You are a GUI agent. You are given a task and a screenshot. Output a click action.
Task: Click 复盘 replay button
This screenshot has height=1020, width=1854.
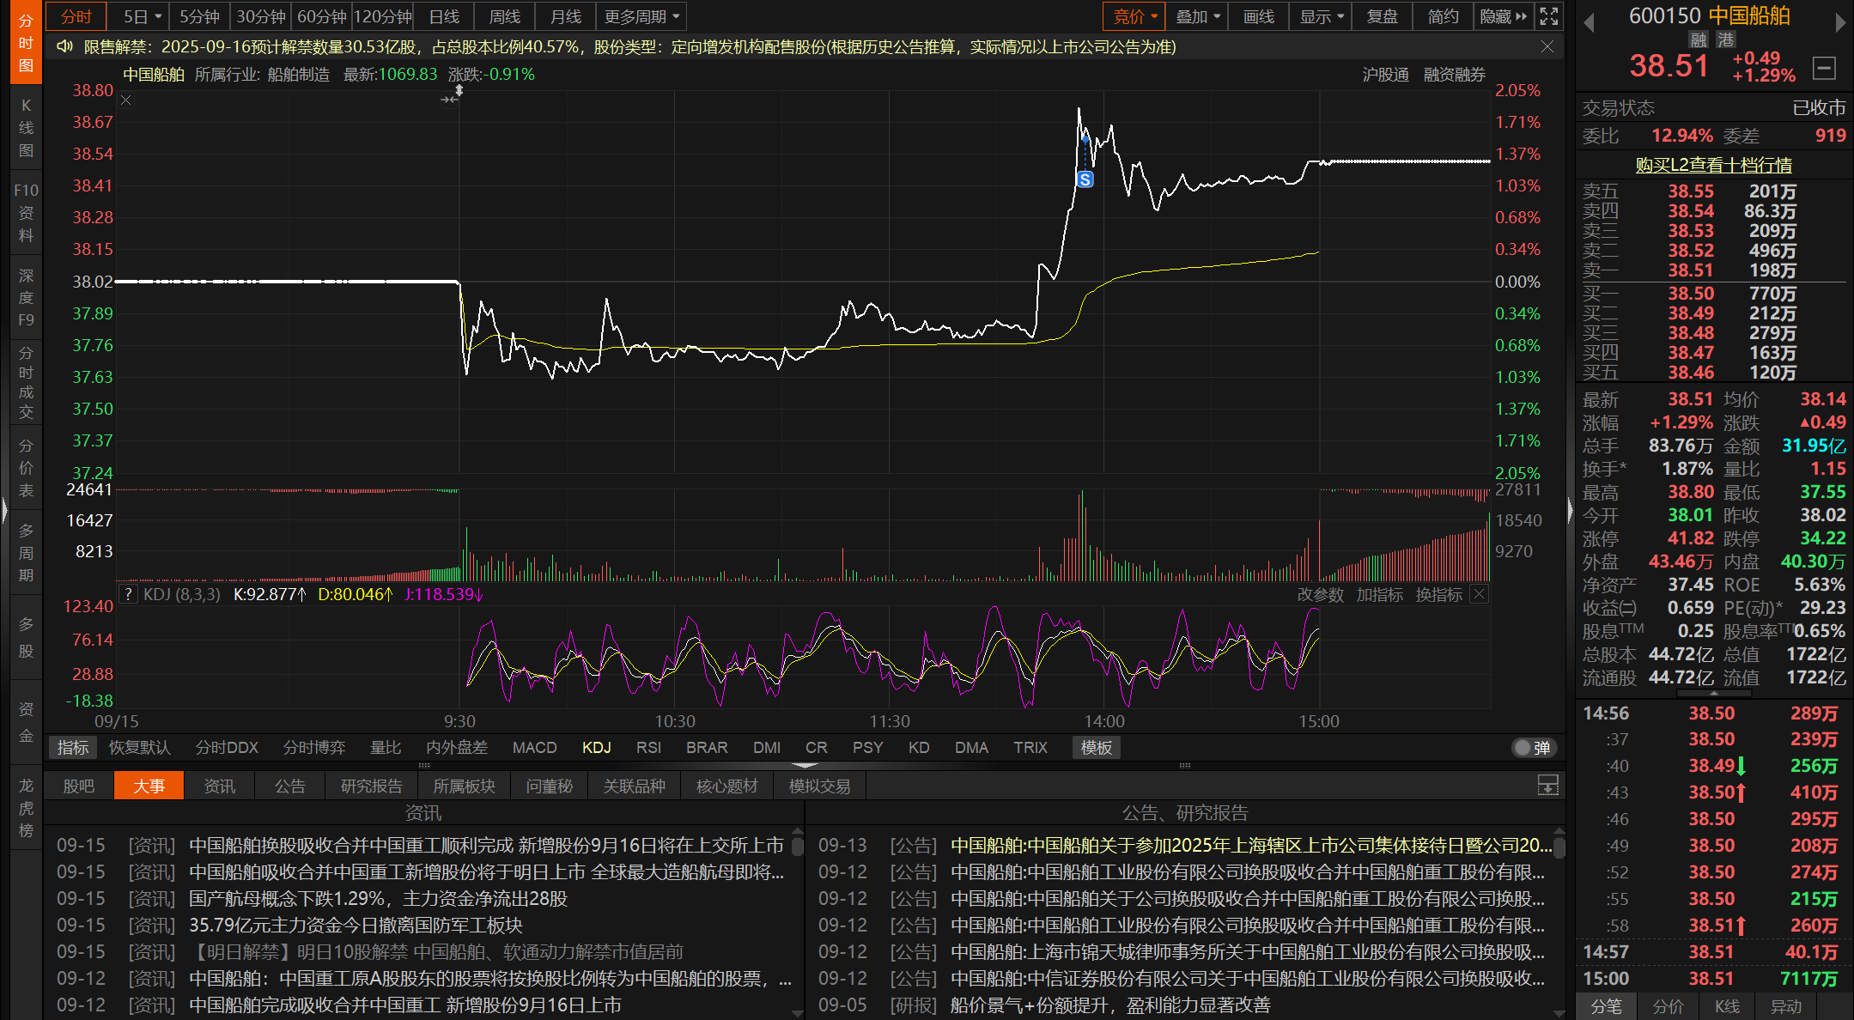[1383, 16]
